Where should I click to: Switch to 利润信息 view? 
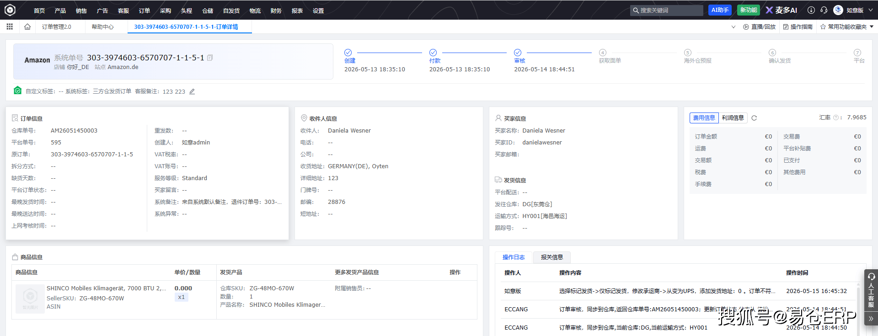[733, 118]
